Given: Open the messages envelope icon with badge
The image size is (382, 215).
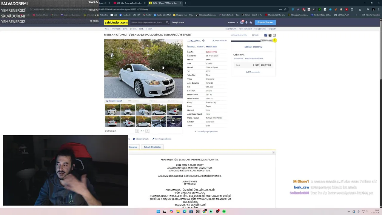Looking at the screenshot, I should point(242,22).
